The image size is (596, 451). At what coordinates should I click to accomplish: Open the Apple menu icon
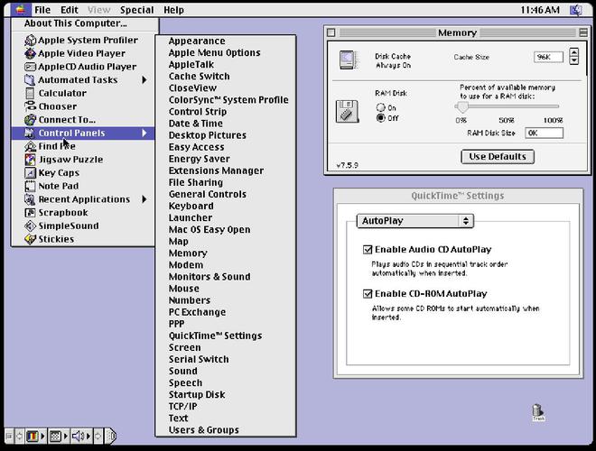pos(21,10)
